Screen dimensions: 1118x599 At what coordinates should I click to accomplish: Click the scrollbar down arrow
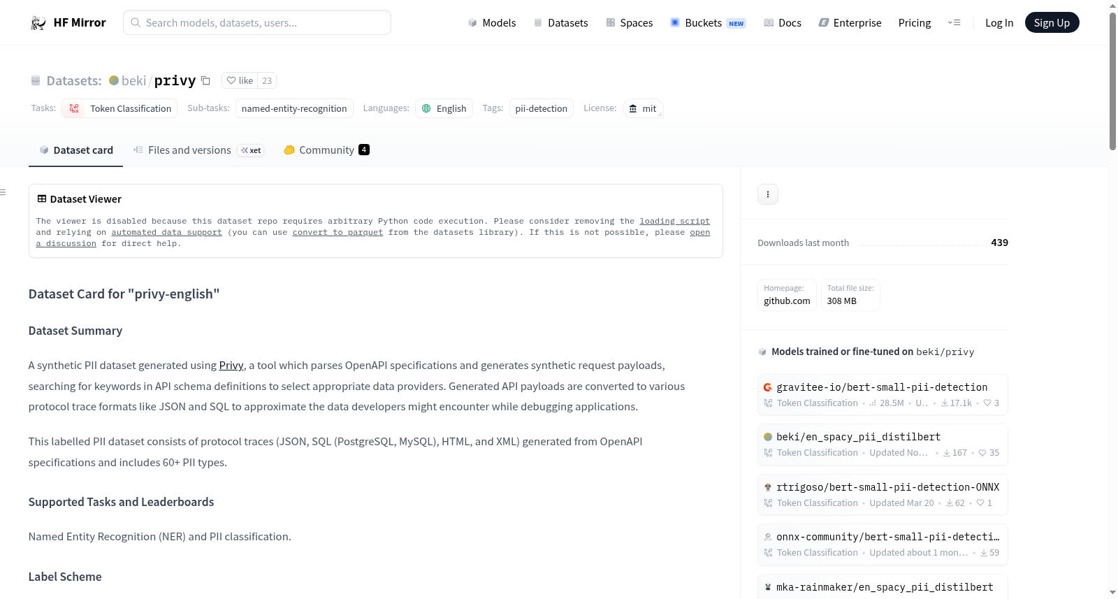[x=1112, y=593]
